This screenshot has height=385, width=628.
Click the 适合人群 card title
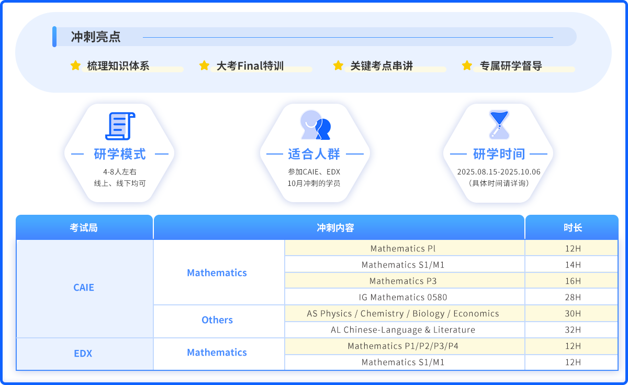pos(314,154)
